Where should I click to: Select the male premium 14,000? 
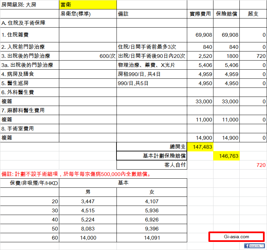[88, 238]
